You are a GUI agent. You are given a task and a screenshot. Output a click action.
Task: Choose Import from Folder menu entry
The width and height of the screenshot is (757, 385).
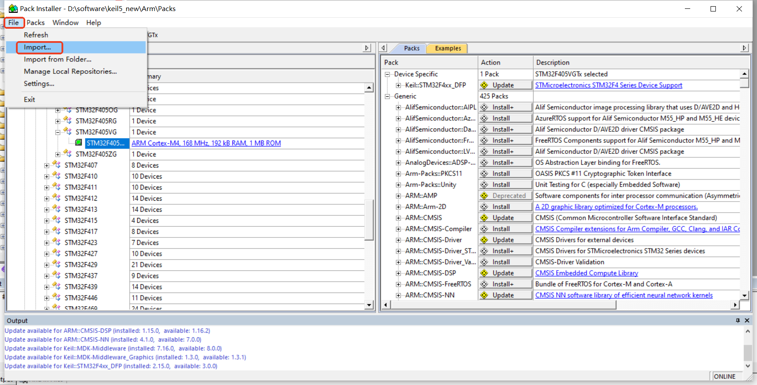58,59
